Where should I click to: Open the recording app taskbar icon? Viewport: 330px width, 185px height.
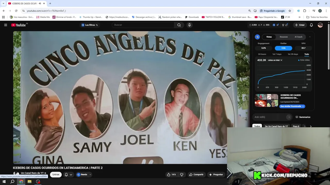(38, 182)
